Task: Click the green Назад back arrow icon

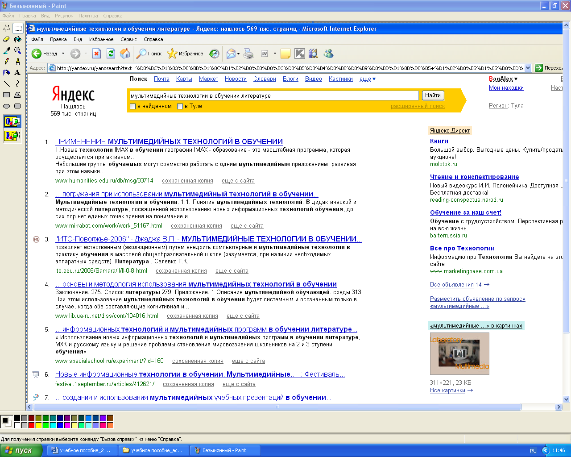Action: pos(37,54)
